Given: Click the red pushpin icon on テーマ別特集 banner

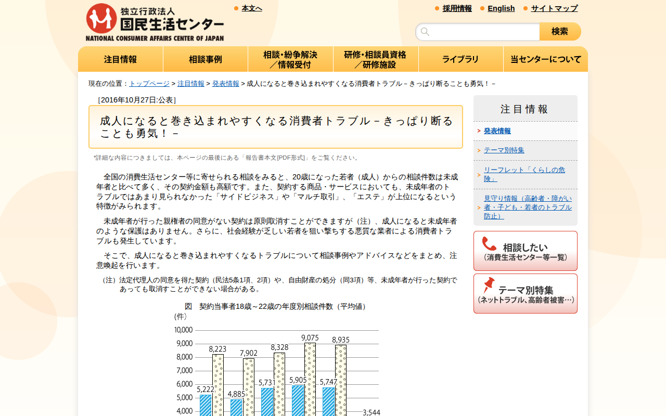Looking at the screenshot, I should [x=489, y=285].
